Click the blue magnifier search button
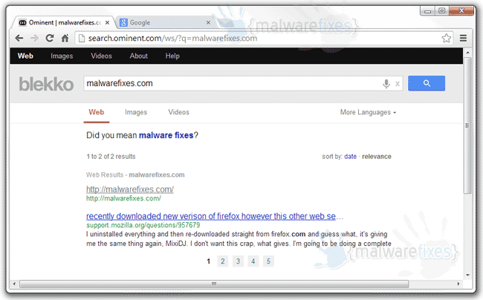The image size is (483, 300). (427, 83)
